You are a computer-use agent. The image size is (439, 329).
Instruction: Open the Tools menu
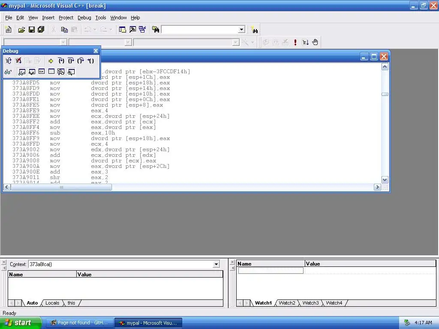pos(100,18)
